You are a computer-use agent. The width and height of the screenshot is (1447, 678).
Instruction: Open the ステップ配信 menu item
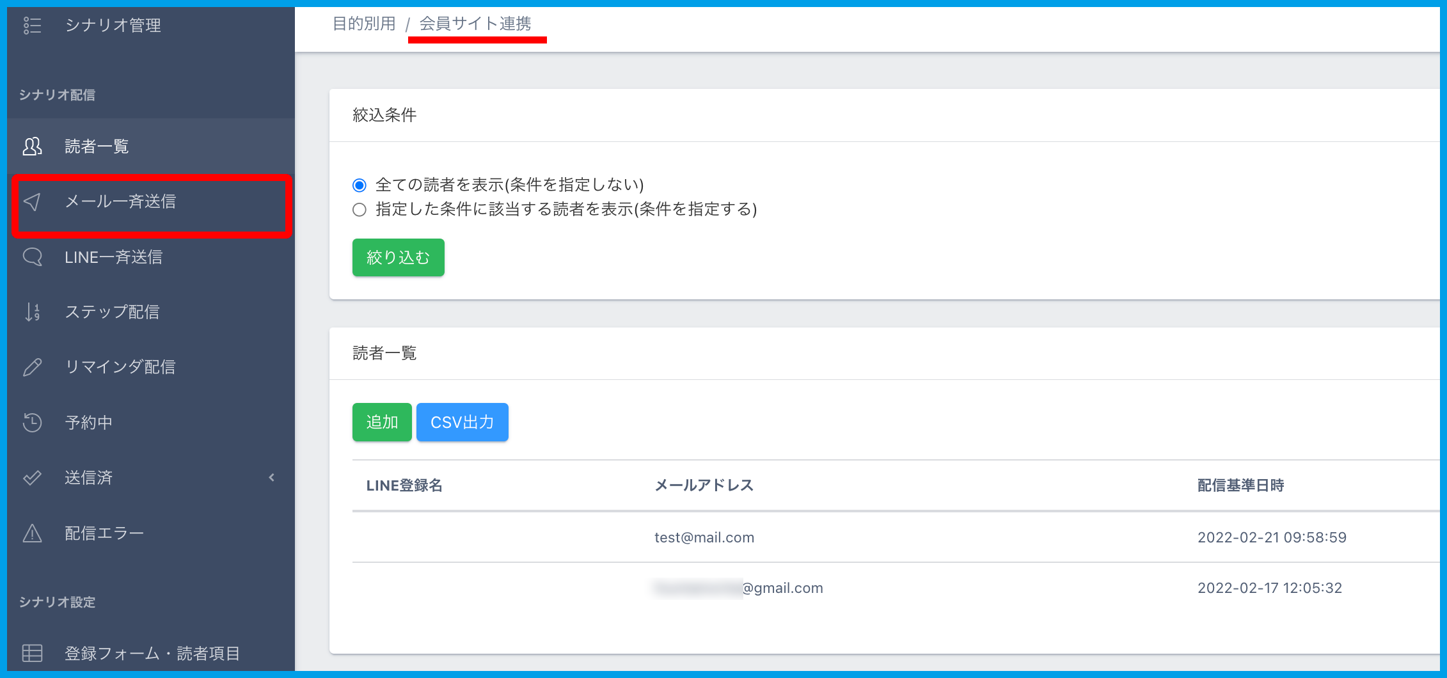point(112,312)
